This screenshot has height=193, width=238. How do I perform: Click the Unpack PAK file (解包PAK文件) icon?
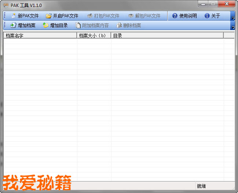(131, 16)
